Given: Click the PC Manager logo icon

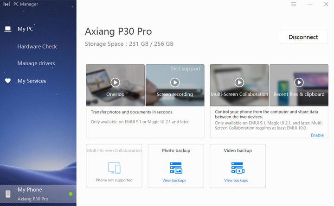Looking at the screenshot, I should [7, 4].
